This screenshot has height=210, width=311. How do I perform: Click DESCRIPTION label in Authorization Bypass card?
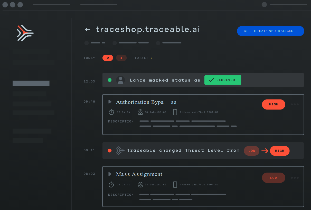pos(121,122)
